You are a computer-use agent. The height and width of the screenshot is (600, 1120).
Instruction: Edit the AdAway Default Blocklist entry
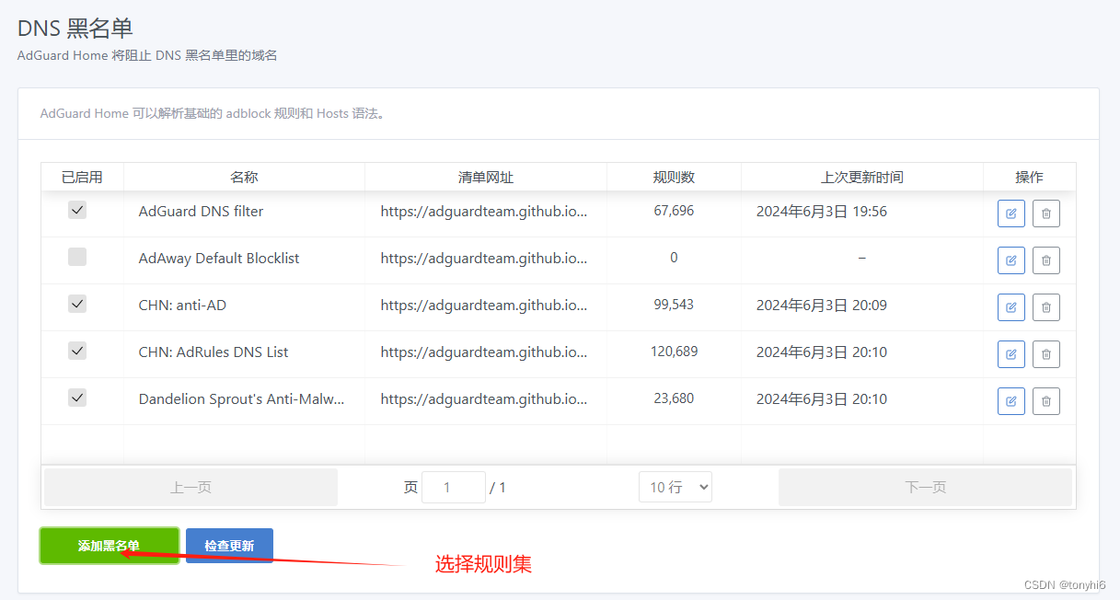click(1010, 260)
